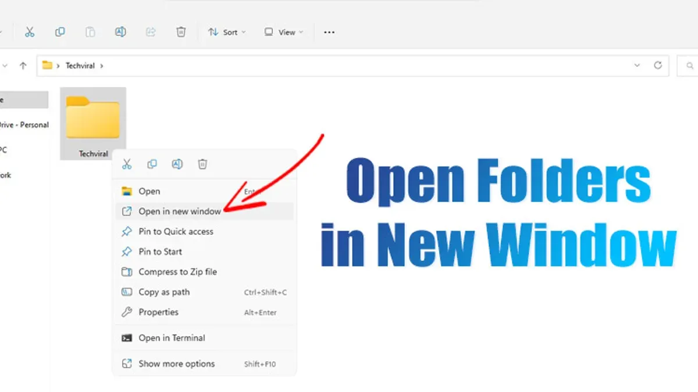The width and height of the screenshot is (698, 392).
Task: Select Techviral breadcrumb in address bar
Action: (80, 66)
